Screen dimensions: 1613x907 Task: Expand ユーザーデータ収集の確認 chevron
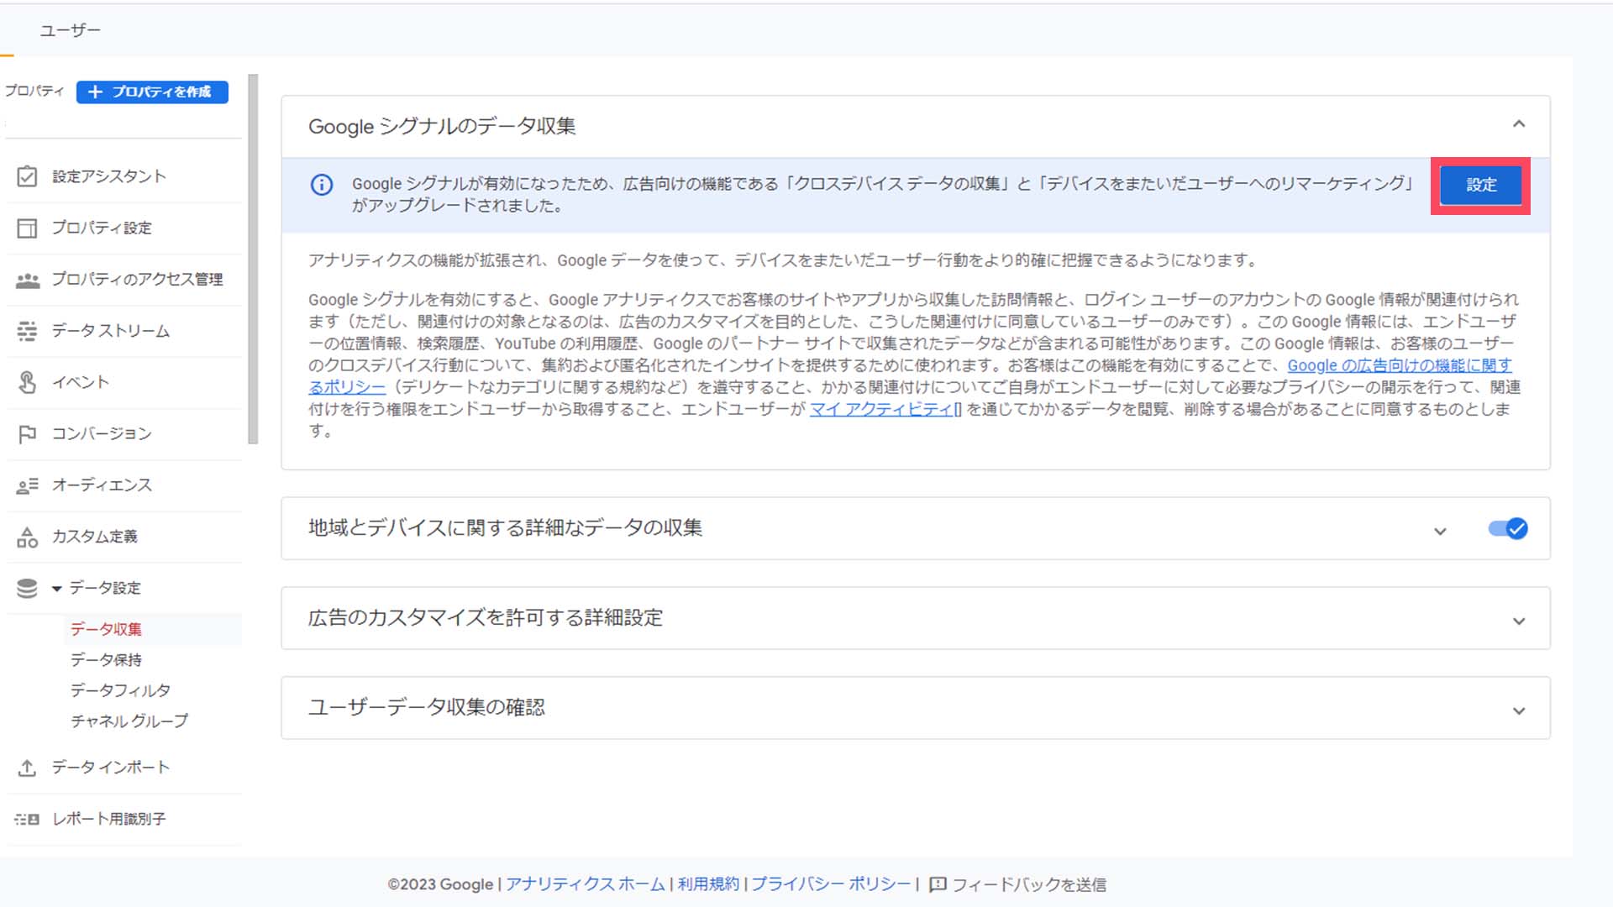pyautogui.click(x=1519, y=710)
